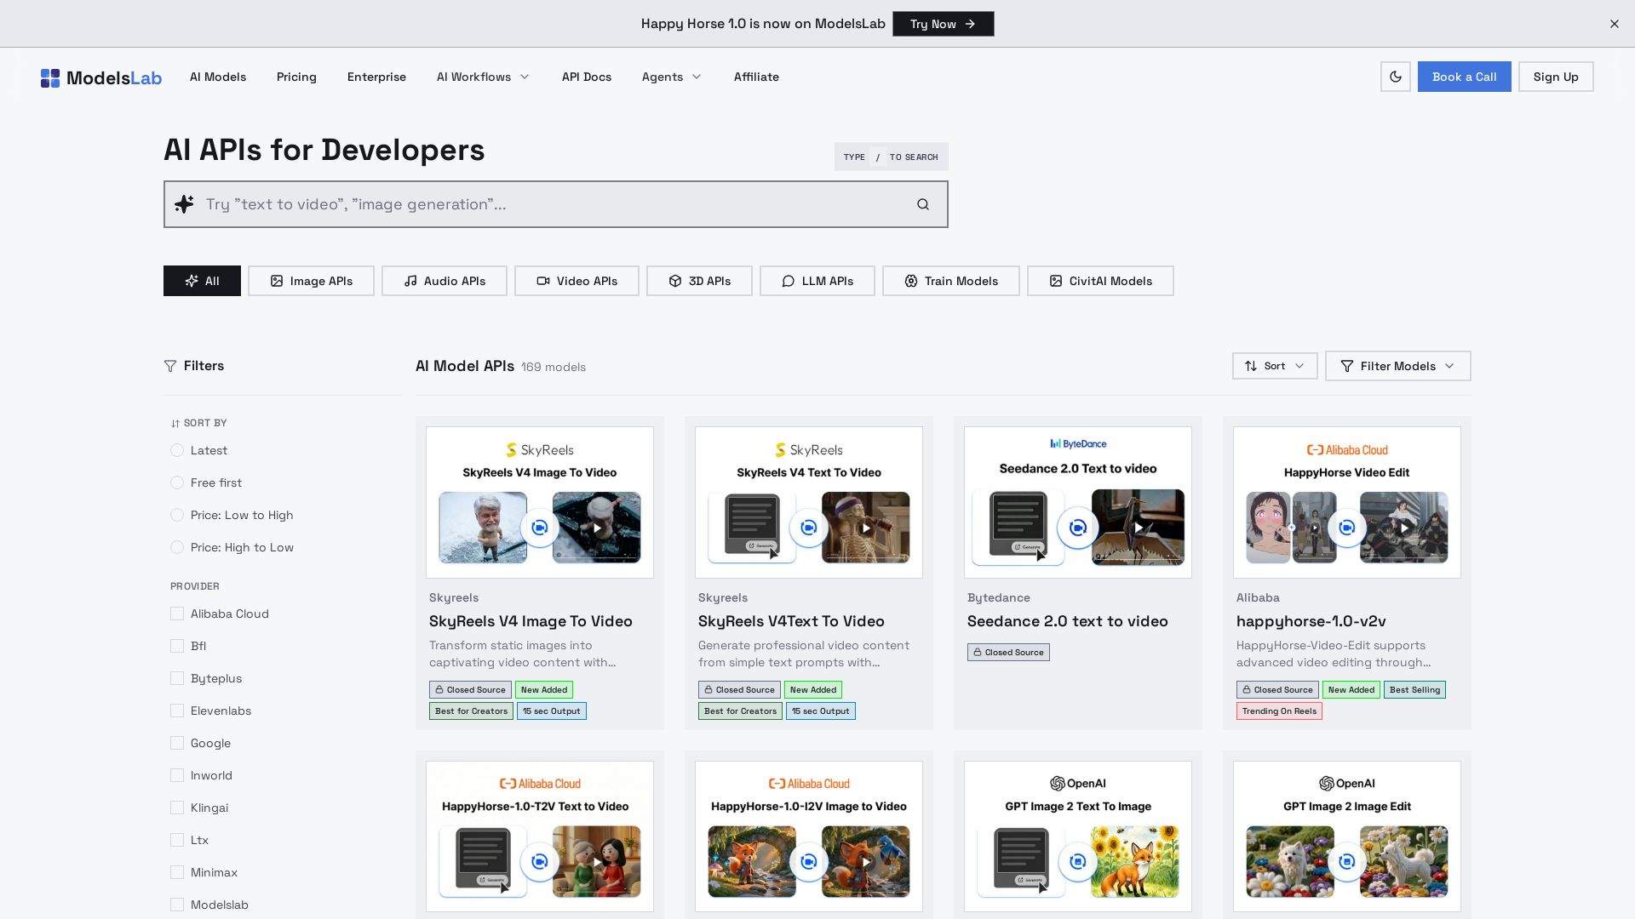This screenshot has width=1635, height=919.
Task: Open the happyhorse-1.0-v2v model title
Action: pos(1311,621)
